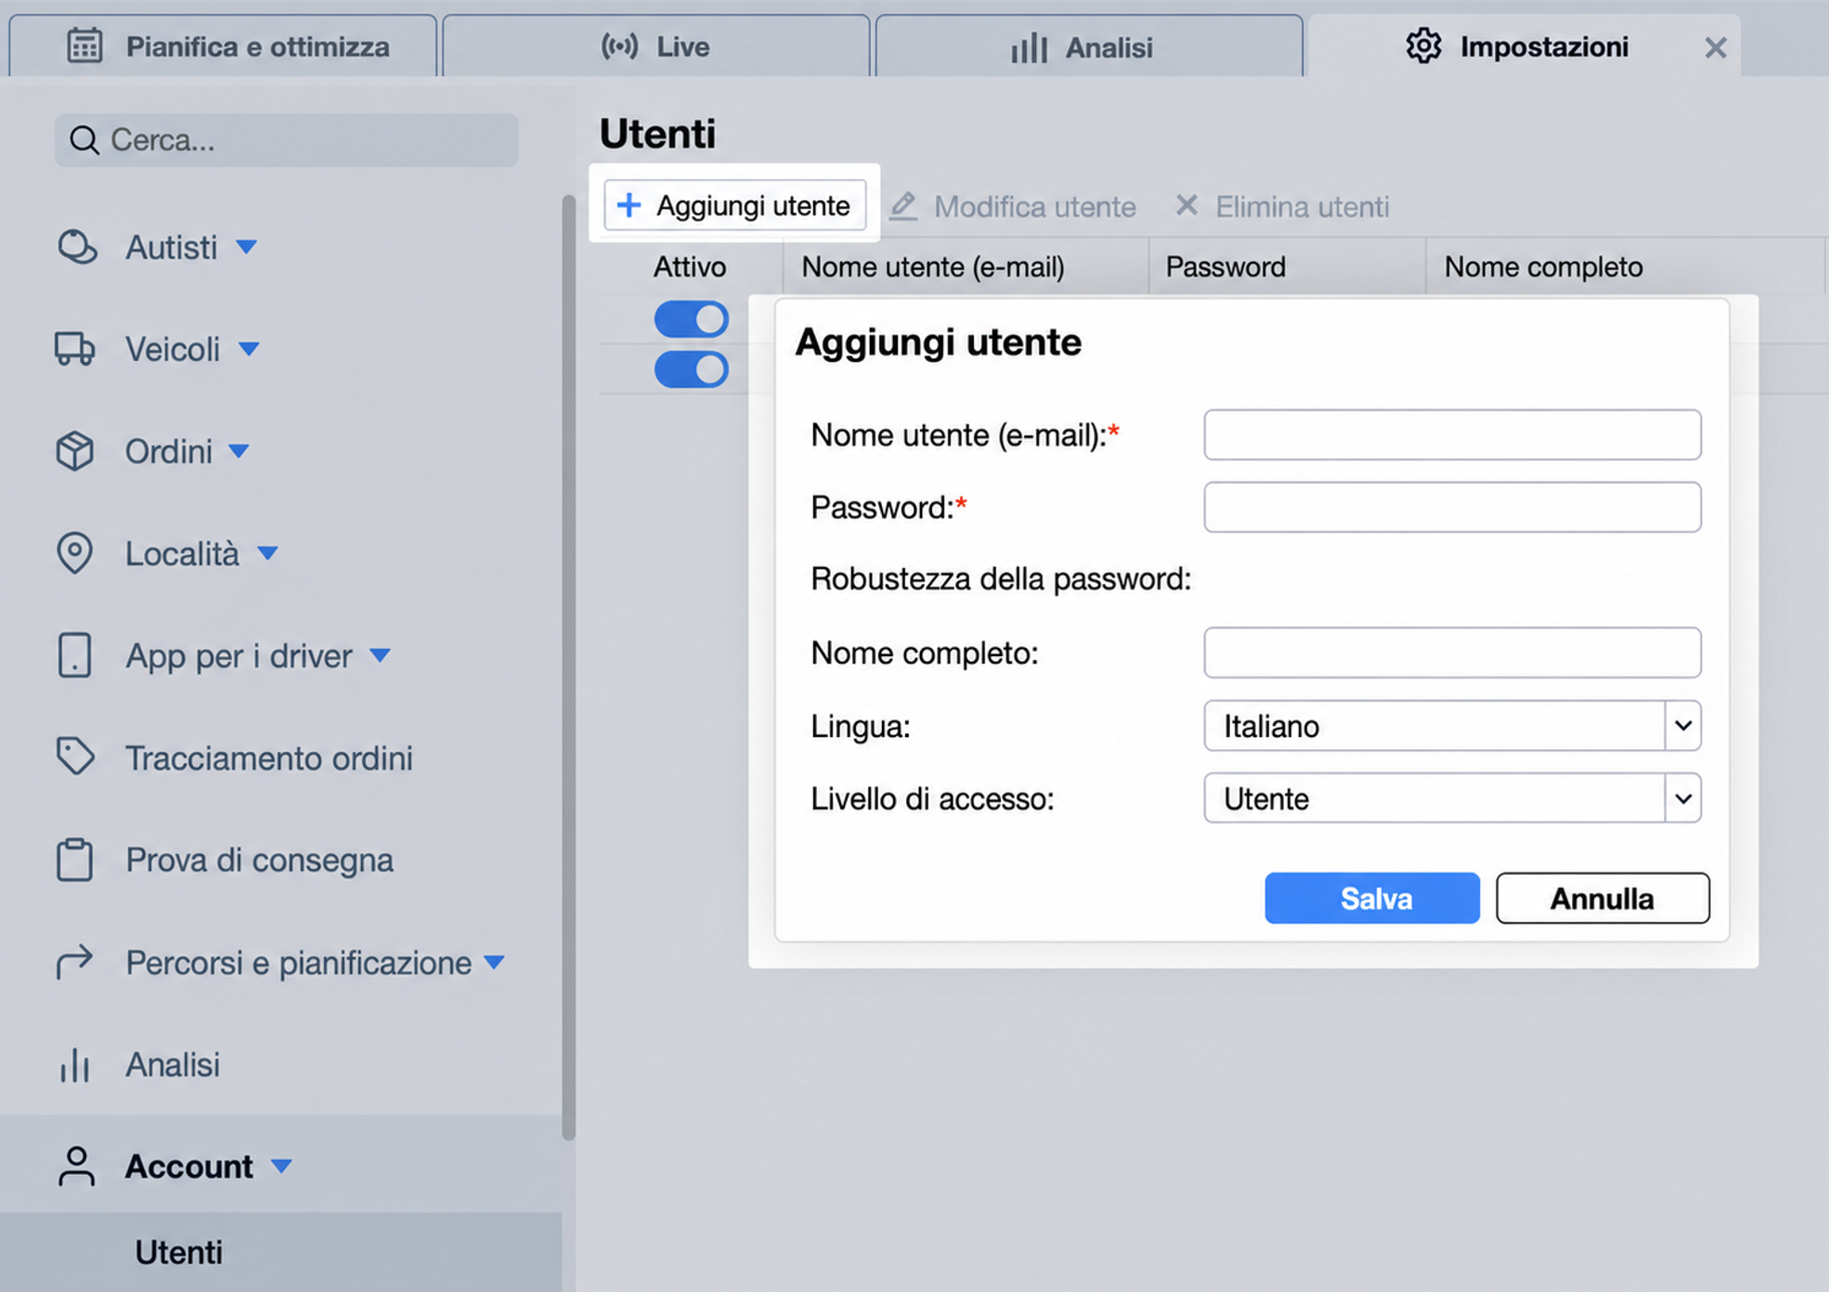1829x1292 pixels.
Task: Click the phone icon beside App per i driver
Action: 74,655
